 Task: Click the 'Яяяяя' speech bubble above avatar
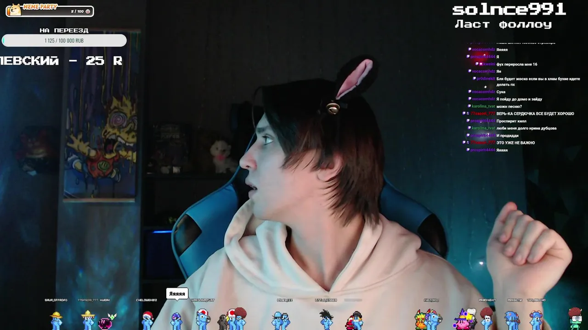[177, 294]
